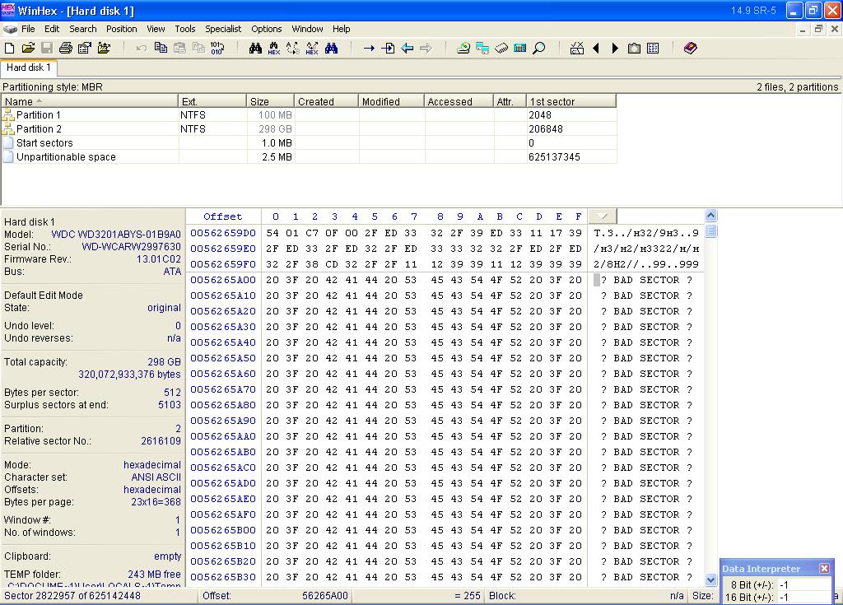The image size is (843, 605).
Task: Take volume snapshot with camera icon
Action: [635, 49]
